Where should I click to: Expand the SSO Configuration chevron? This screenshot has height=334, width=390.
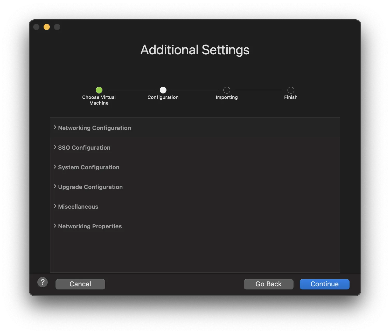click(55, 147)
